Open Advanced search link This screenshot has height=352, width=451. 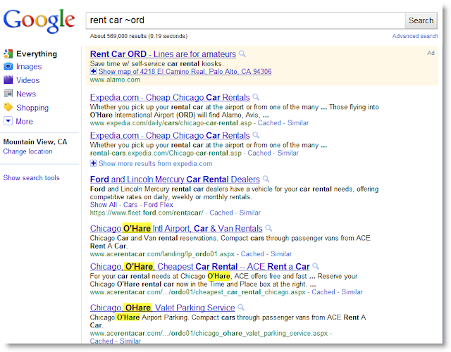pyautogui.click(x=415, y=36)
